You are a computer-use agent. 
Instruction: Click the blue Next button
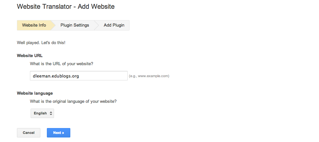pos(58,133)
